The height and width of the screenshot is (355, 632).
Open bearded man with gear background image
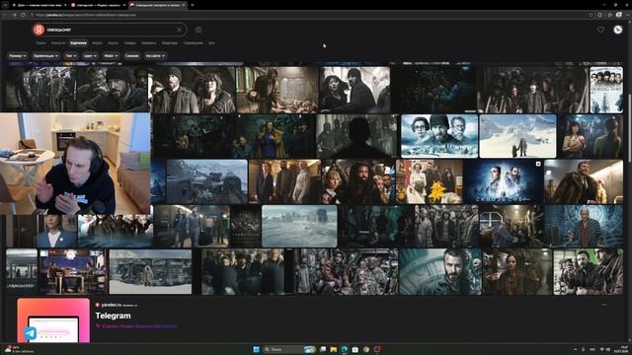click(x=440, y=272)
